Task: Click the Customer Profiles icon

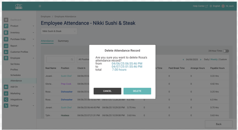Action: (6, 52)
